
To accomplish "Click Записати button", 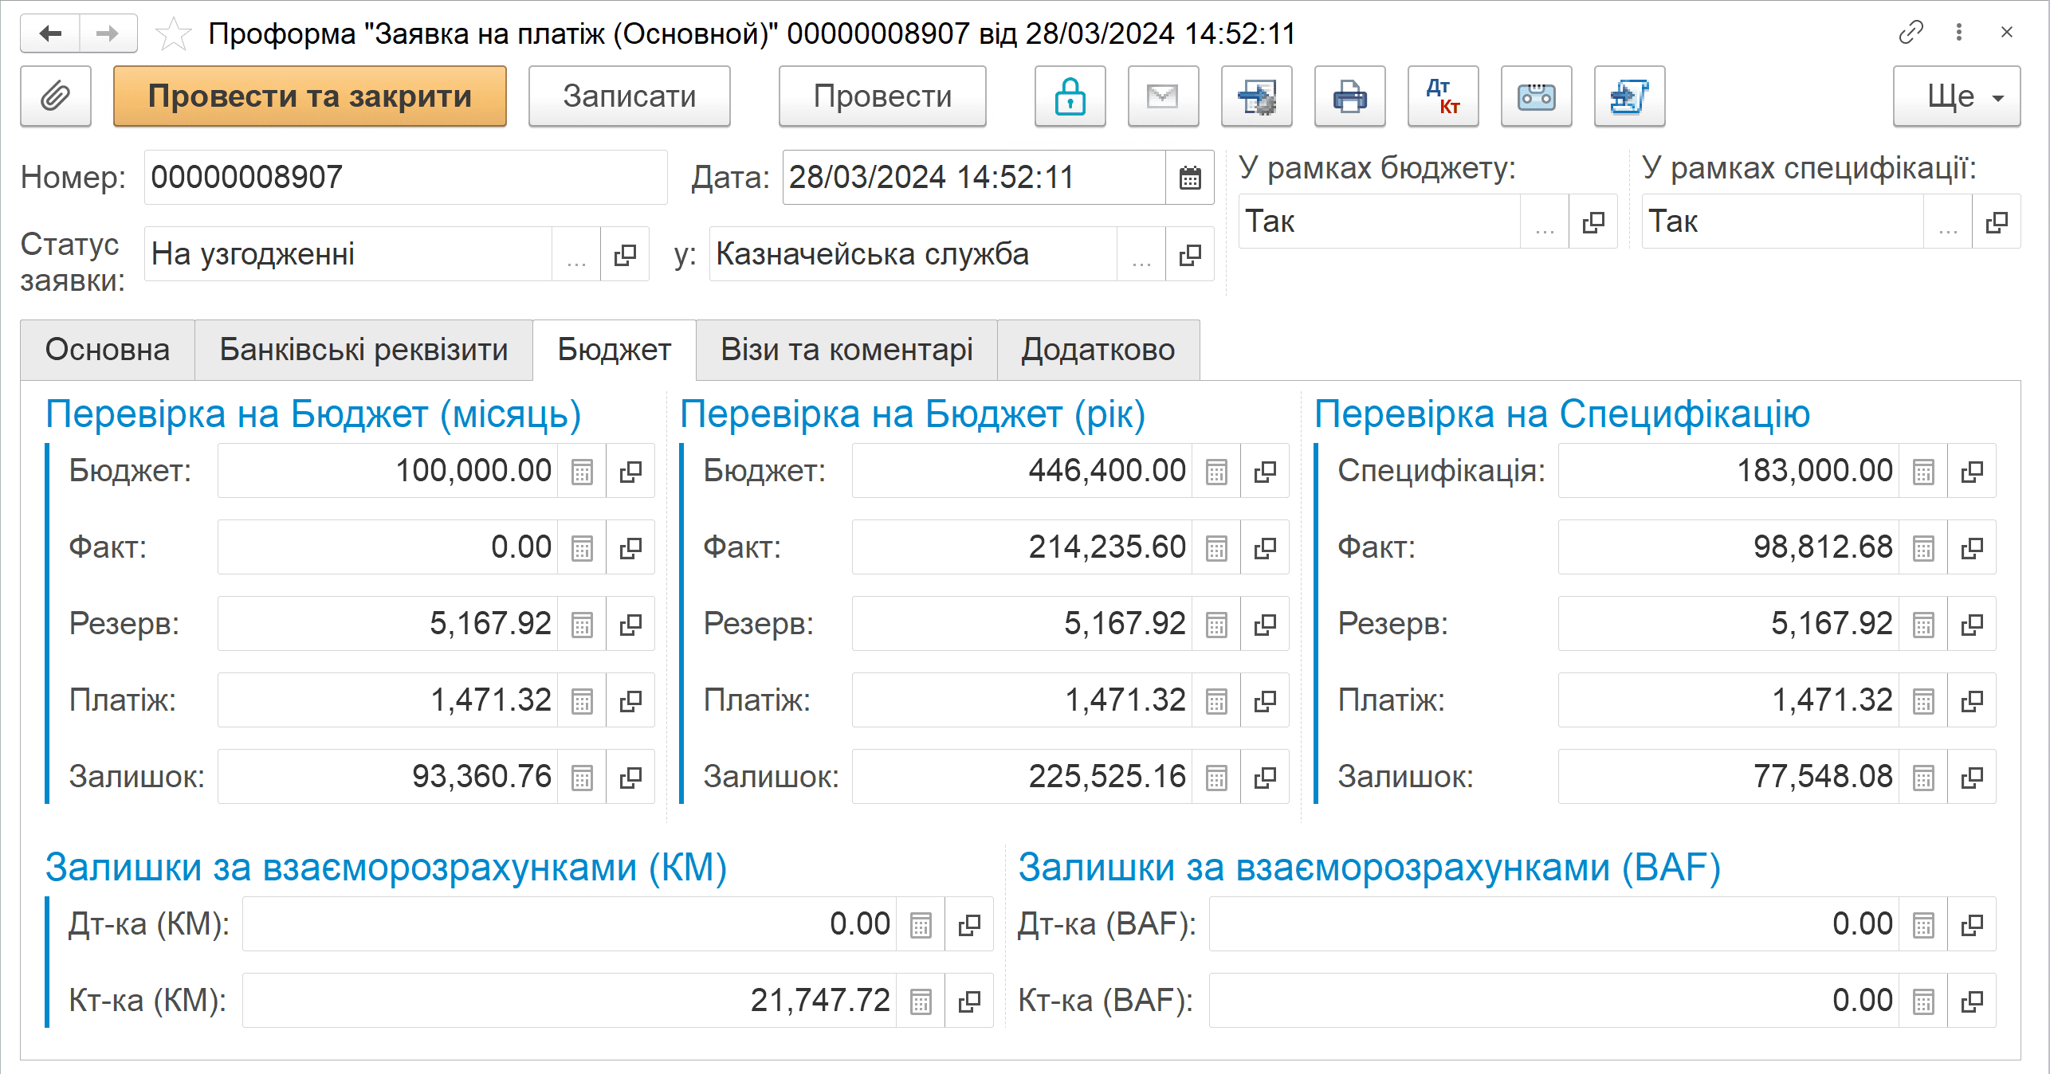I will [x=629, y=96].
